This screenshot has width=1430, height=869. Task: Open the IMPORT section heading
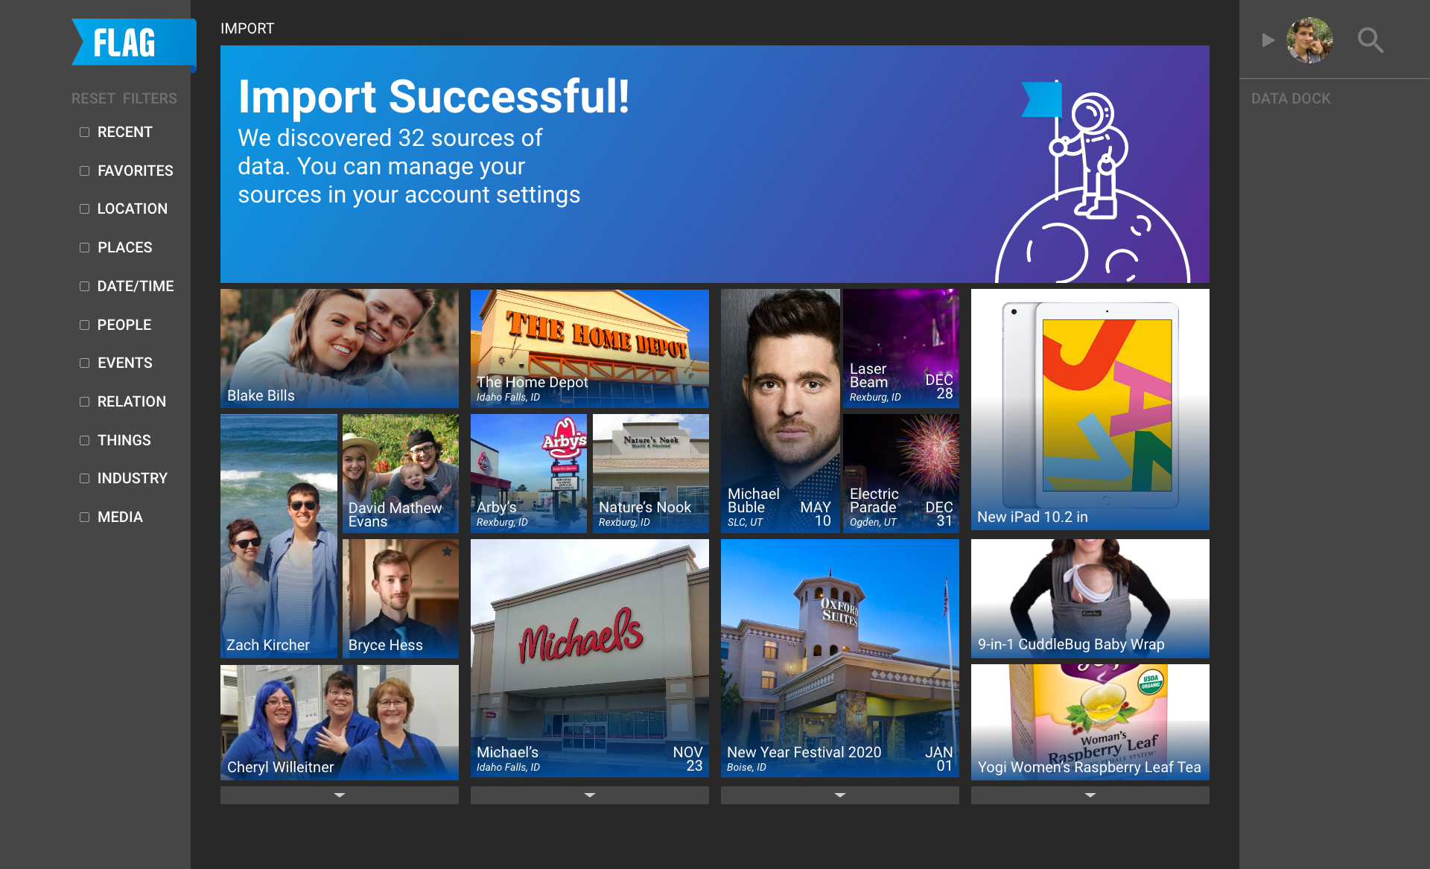pos(247,28)
